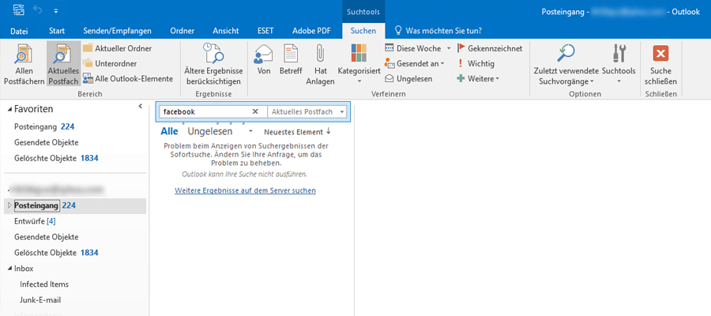Show Ungelesen messages in list filter
This screenshot has height=316, width=711.
210,131
